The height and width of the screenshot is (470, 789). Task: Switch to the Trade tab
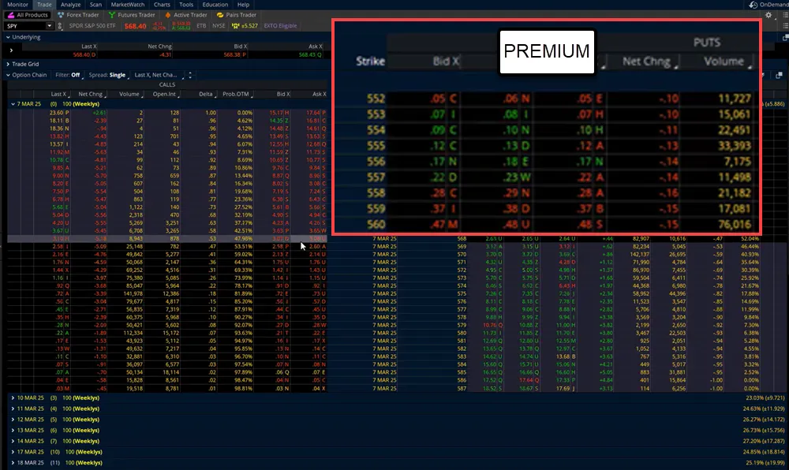pyautogui.click(x=44, y=5)
